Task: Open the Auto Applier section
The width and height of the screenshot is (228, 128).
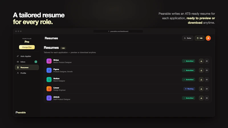Action: [27, 56]
